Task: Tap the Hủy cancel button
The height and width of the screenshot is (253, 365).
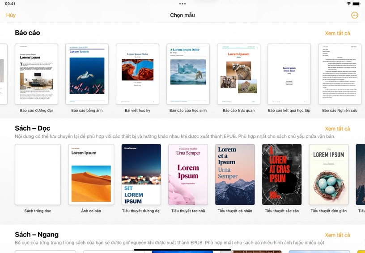Action: (x=11, y=15)
